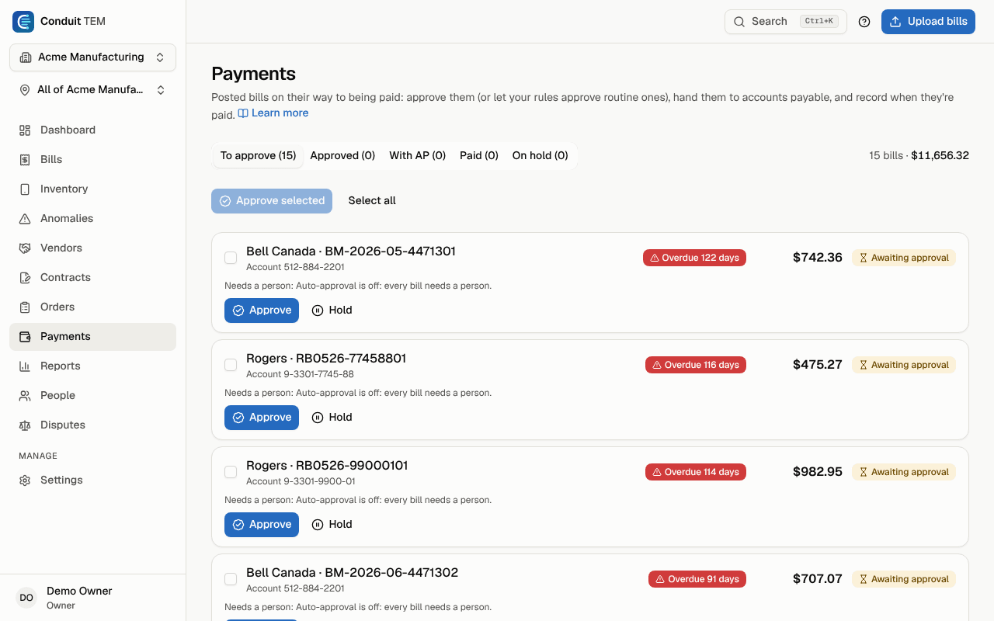994x621 pixels.
Task: Select the Paid (0) tab
Action: pos(479,155)
